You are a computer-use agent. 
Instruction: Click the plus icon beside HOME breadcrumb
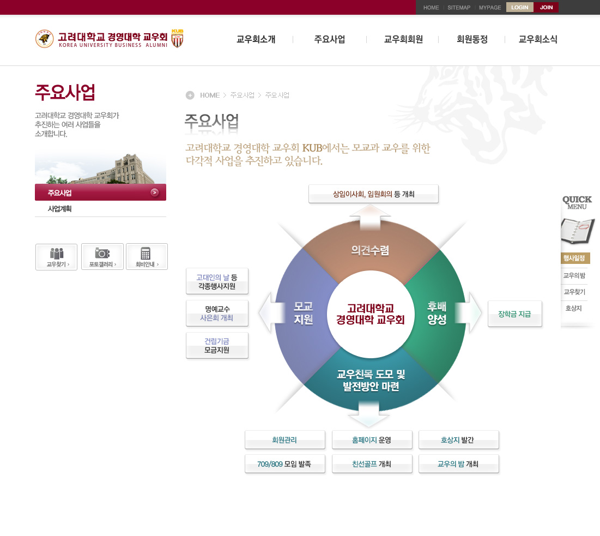coord(190,95)
